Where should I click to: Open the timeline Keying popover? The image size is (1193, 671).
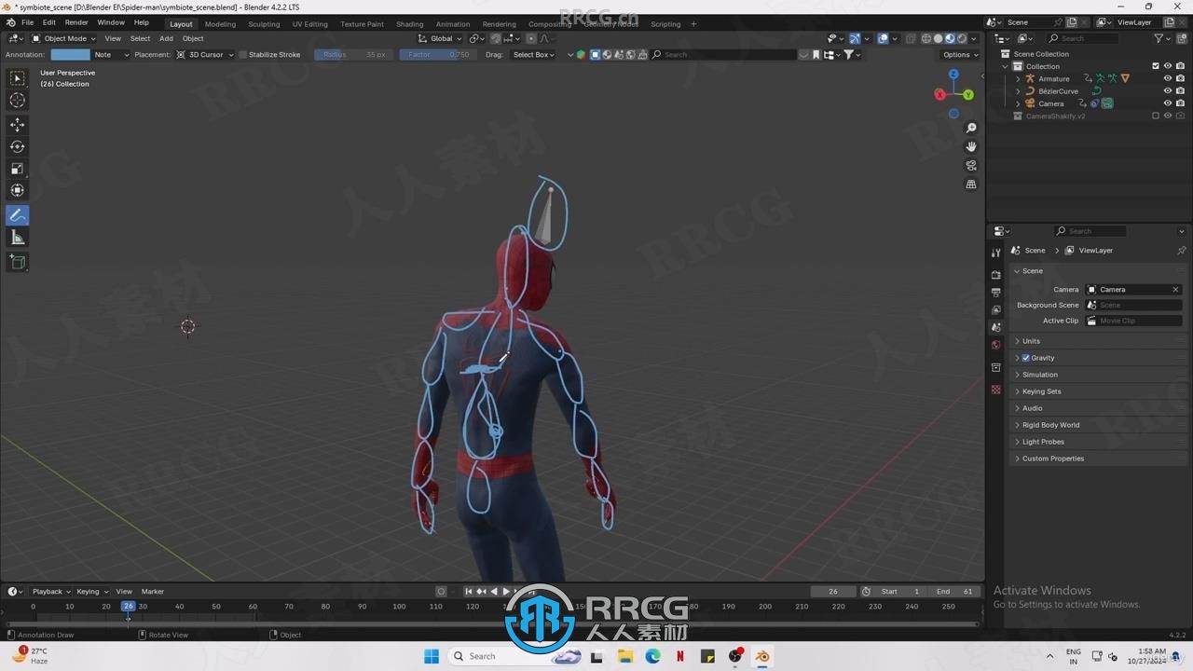pyautogui.click(x=91, y=592)
